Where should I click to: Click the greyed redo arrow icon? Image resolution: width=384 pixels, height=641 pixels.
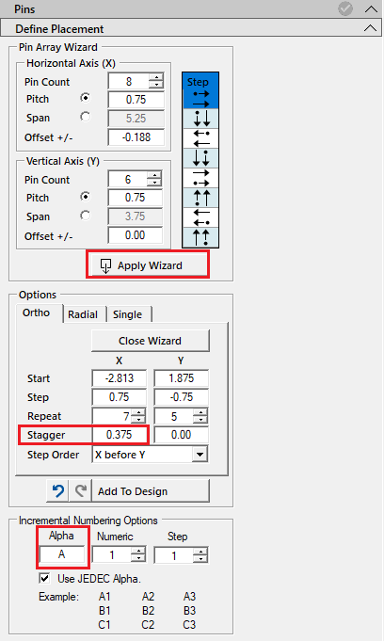(81, 490)
